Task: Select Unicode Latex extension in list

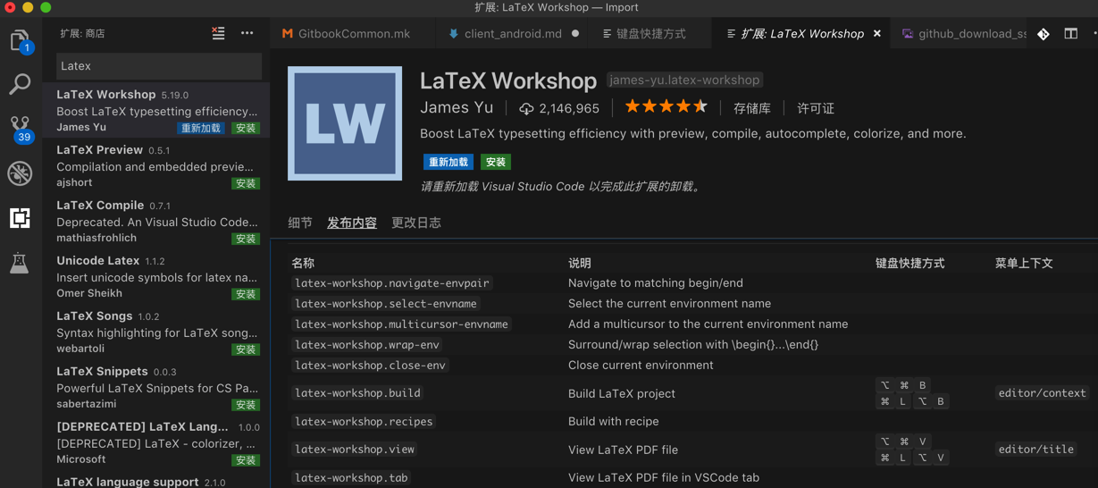Action: coord(156,276)
